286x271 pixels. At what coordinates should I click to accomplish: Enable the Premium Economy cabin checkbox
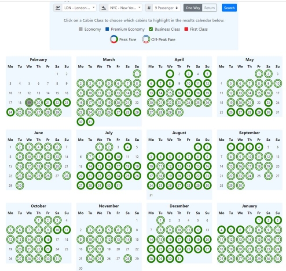tap(107, 29)
